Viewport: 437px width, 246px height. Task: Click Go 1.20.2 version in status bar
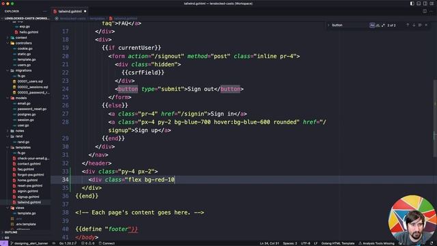(68, 243)
